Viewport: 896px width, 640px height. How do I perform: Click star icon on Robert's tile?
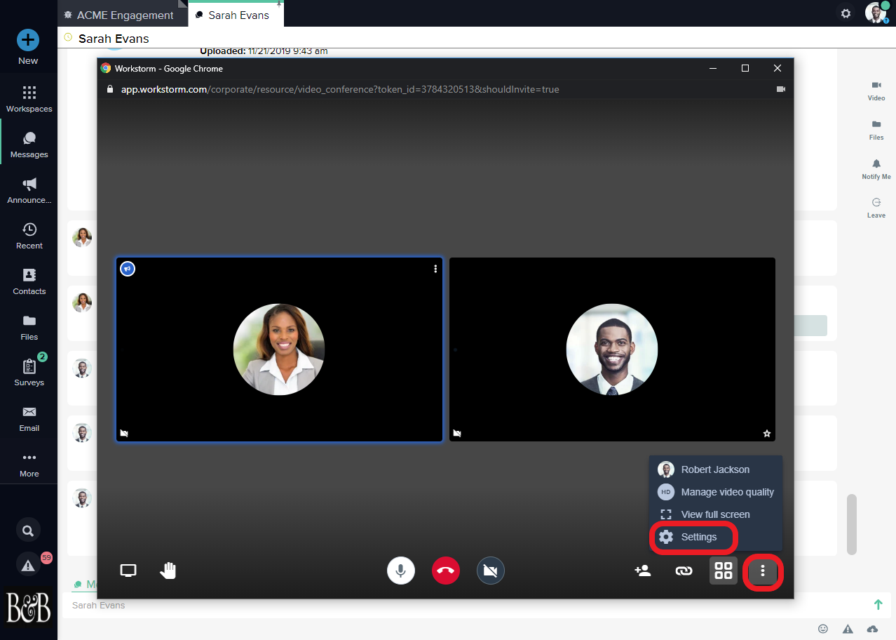(767, 434)
